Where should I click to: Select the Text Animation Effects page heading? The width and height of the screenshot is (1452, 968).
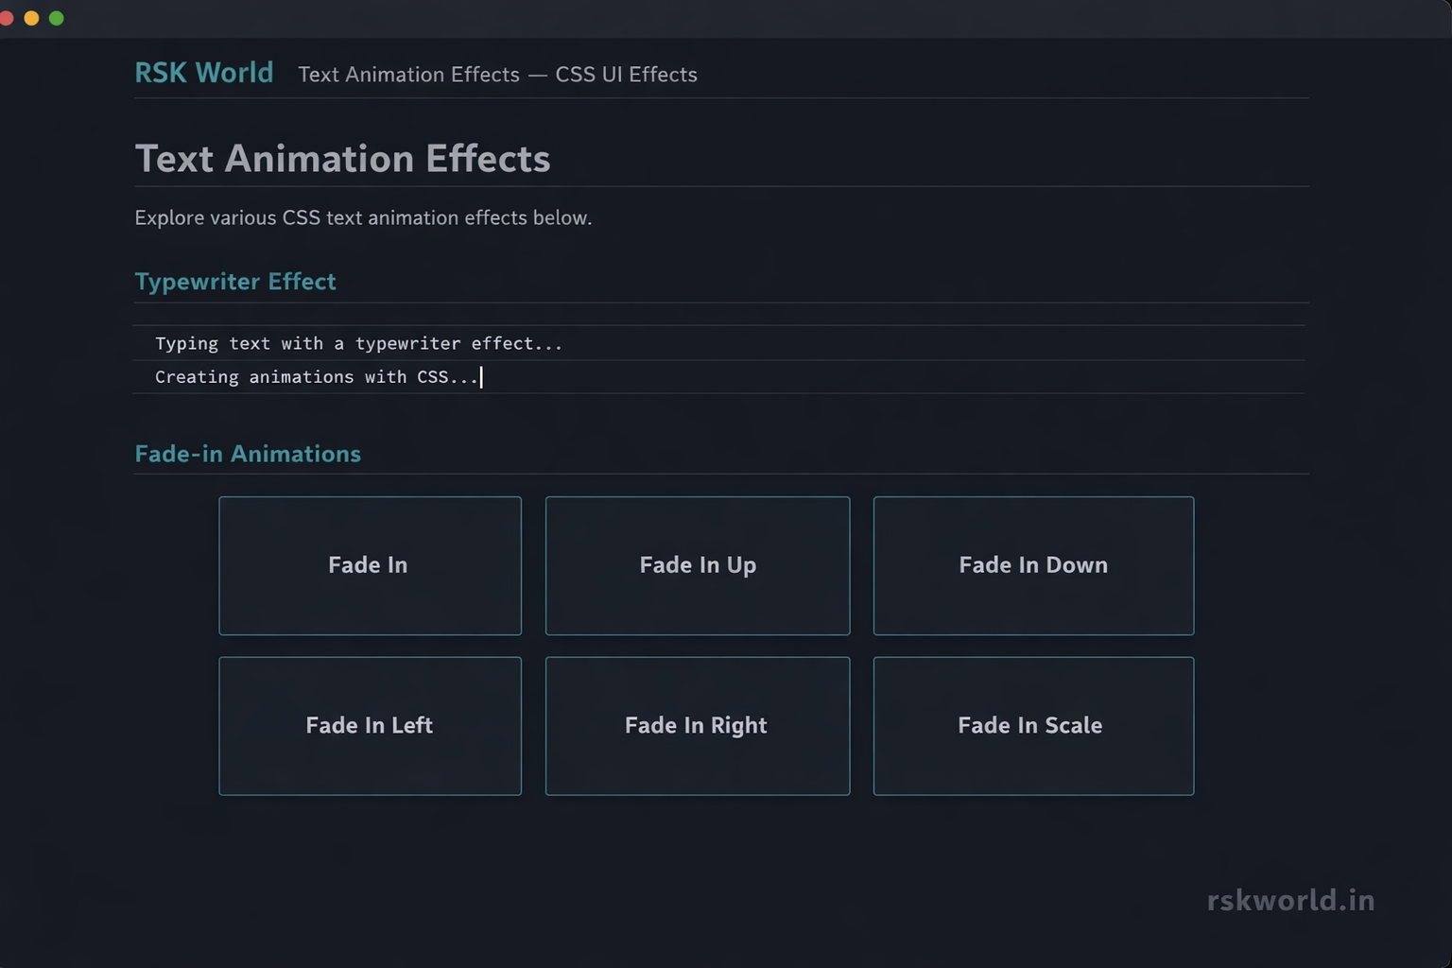[343, 159]
